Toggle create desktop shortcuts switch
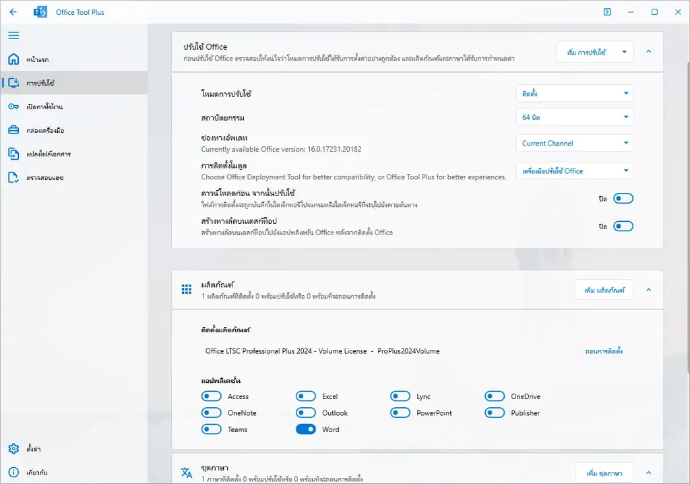 [x=623, y=226]
